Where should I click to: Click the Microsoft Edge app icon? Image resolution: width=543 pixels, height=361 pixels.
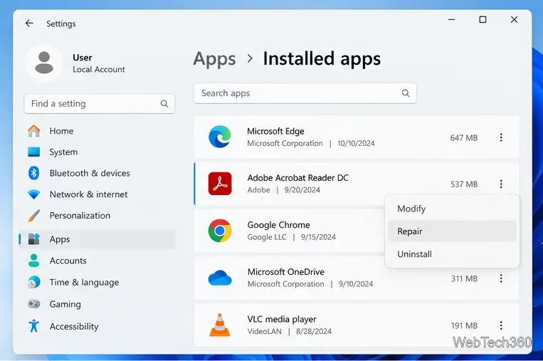point(220,137)
